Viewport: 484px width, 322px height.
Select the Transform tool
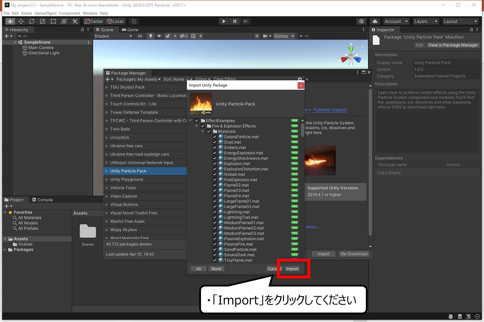coord(64,21)
